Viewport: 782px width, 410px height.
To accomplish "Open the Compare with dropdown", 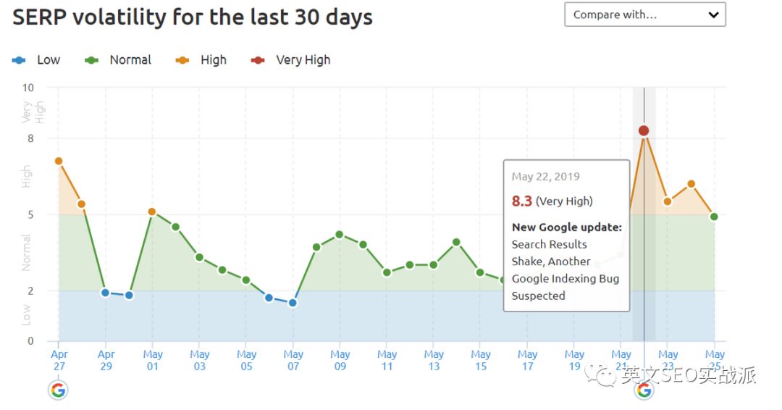I will 645,14.
